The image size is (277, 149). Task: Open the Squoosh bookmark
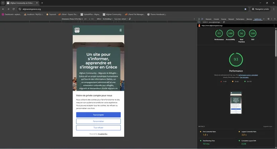[x=51, y=15]
